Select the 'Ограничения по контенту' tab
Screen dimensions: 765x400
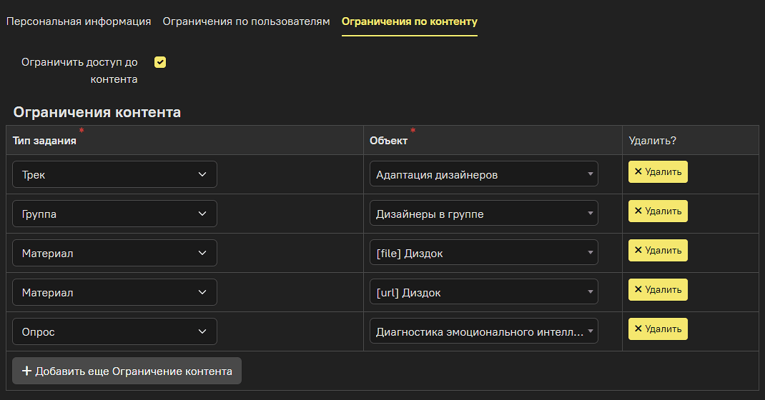tap(409, 21)
